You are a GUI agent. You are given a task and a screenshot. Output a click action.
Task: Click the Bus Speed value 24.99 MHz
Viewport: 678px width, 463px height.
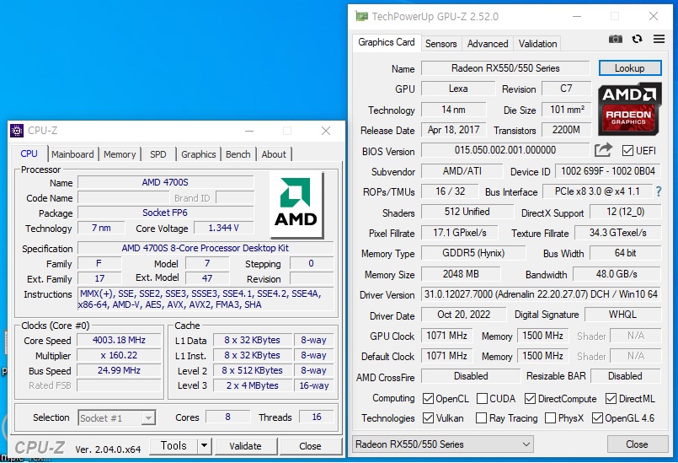click(119, 370)
